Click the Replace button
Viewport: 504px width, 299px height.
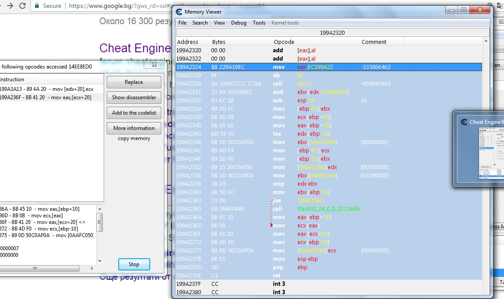click(134, 82)
